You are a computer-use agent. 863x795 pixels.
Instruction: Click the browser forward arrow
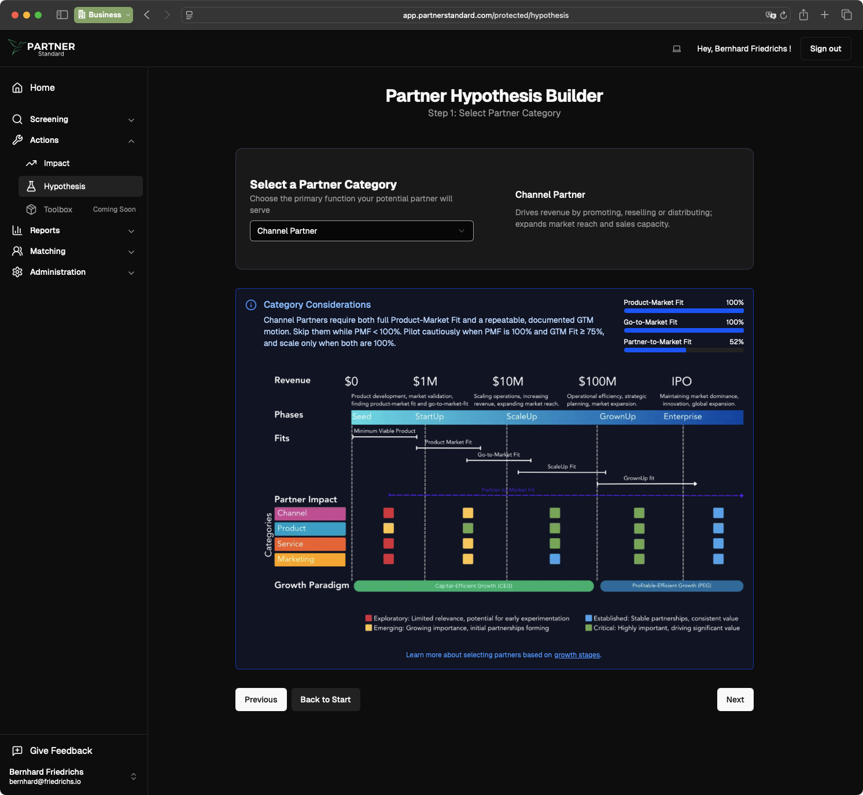click(x=167, y=15)
